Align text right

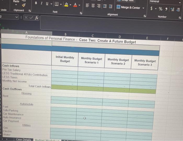[99, 6]
